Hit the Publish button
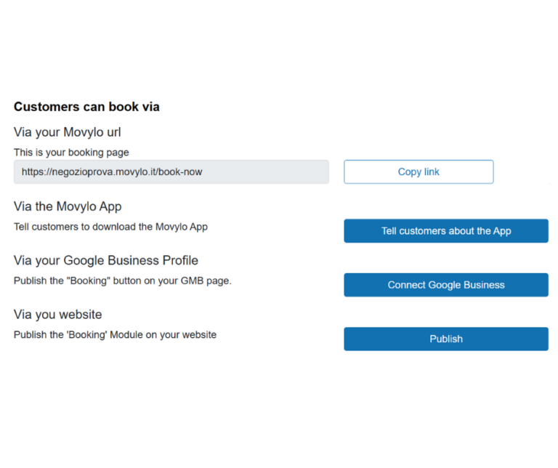This screenshot has height=468, width=558. (446, 339)
